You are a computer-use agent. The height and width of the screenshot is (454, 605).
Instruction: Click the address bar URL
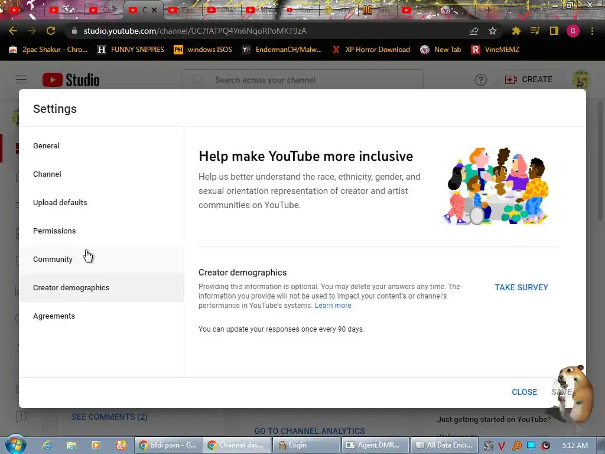(x=195, y=31)
